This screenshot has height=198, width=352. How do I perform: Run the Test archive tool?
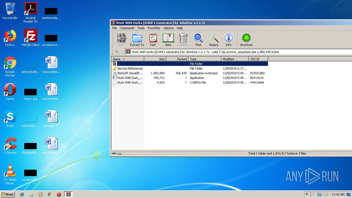point(153,40)
